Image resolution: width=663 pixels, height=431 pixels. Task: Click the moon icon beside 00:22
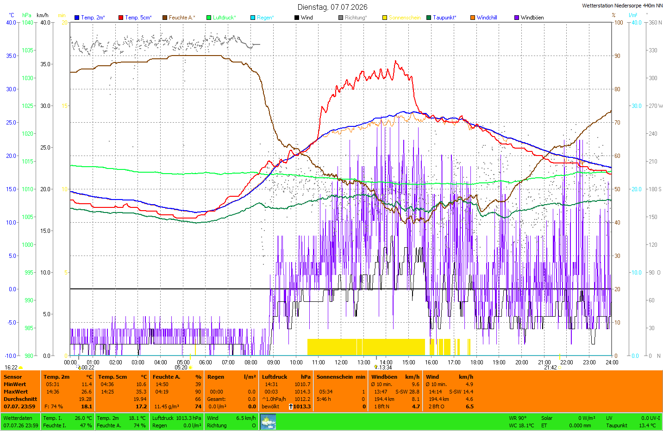click(x=80, y=368)
